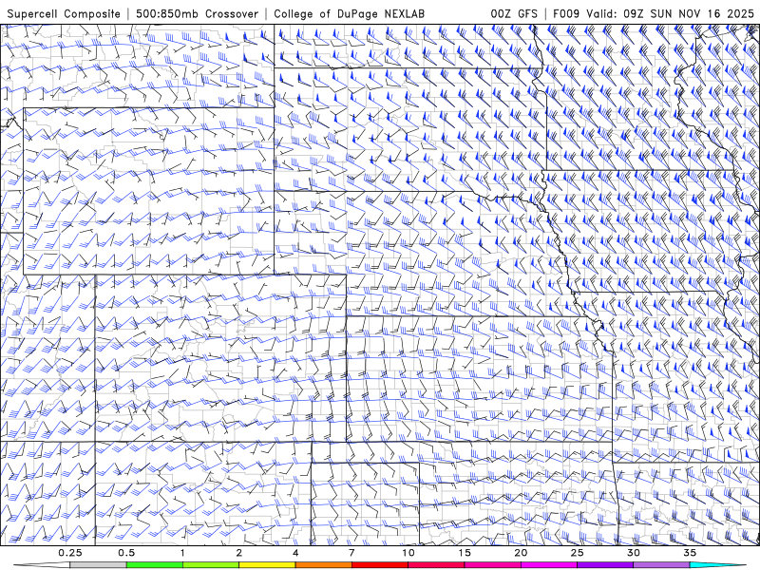Select the orange 4–7 color bar segment
The image size is (760, 570).
tap(324, 565)
